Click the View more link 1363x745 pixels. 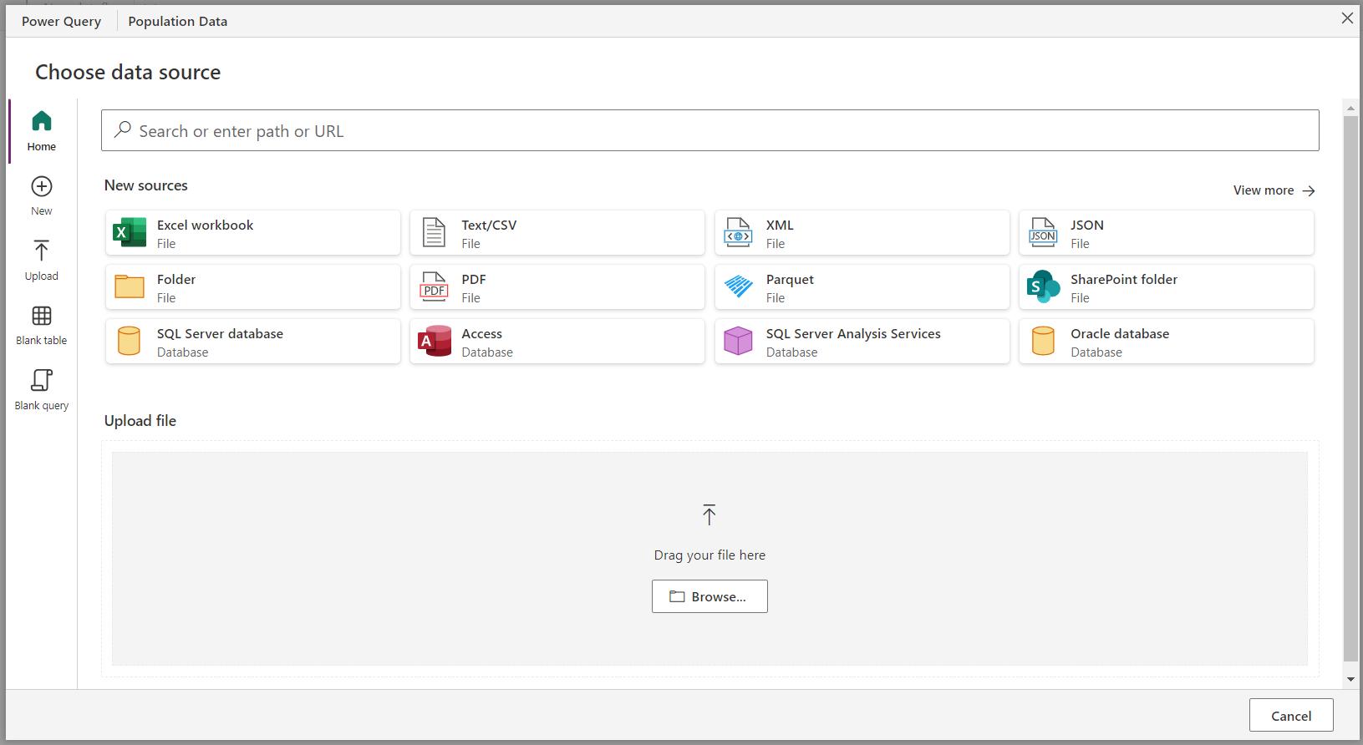pyautogui.click(x=1274, y=190)
